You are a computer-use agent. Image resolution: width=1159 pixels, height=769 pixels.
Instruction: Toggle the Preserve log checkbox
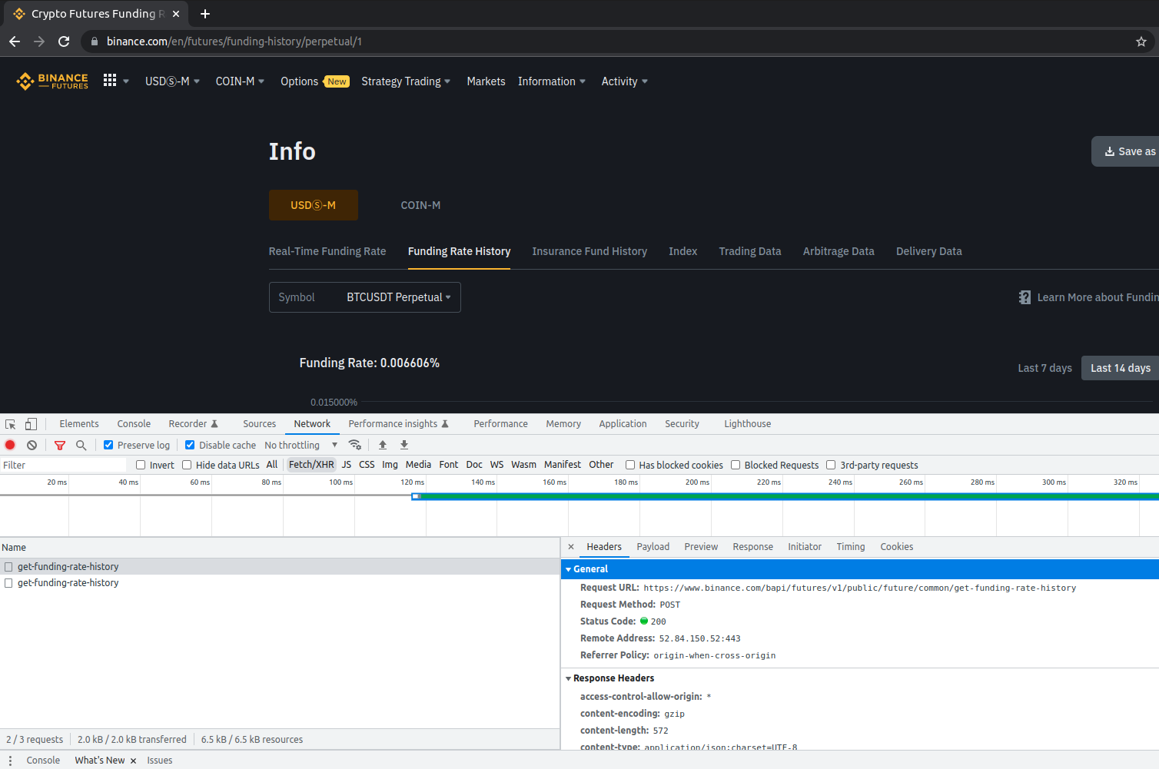click(108, 445)
